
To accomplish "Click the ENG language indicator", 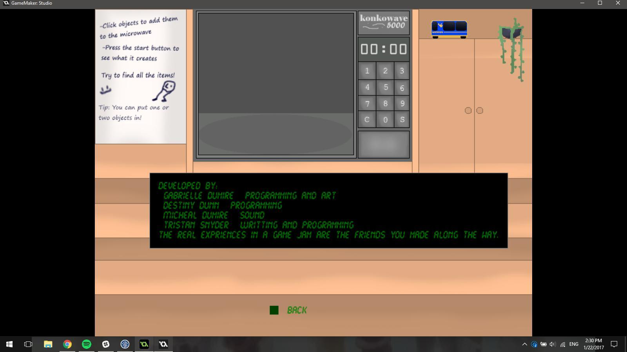I will pyautogui.click(x=574, y=344).
